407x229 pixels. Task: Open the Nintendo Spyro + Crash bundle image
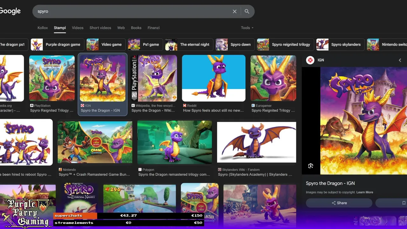coord(95,142)
